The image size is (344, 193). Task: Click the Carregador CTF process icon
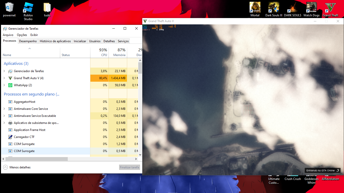[x=10, y=137]
